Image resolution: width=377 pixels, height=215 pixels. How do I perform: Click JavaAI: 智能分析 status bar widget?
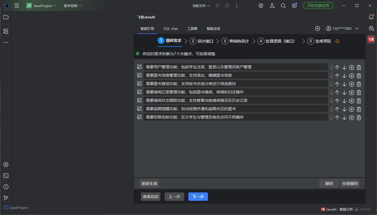[x=337, y=209]
